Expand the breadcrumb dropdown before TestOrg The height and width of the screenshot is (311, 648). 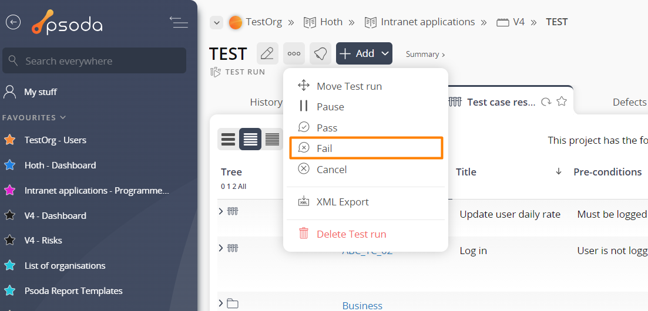point(217,22)
